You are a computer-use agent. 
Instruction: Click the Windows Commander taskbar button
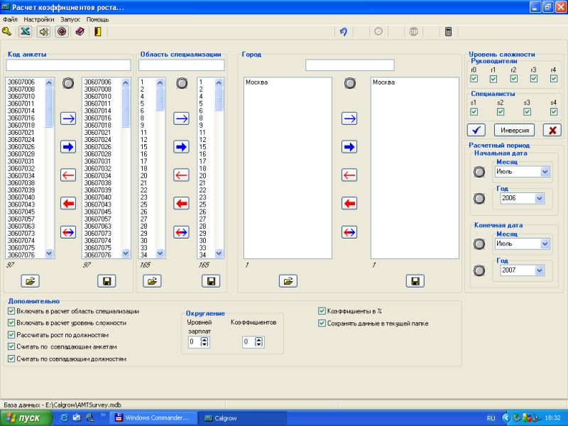pyautogui.click(x=153, y=418)
